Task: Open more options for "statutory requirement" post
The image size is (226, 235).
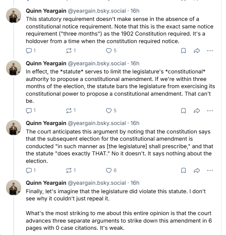Action: [210, 51]
